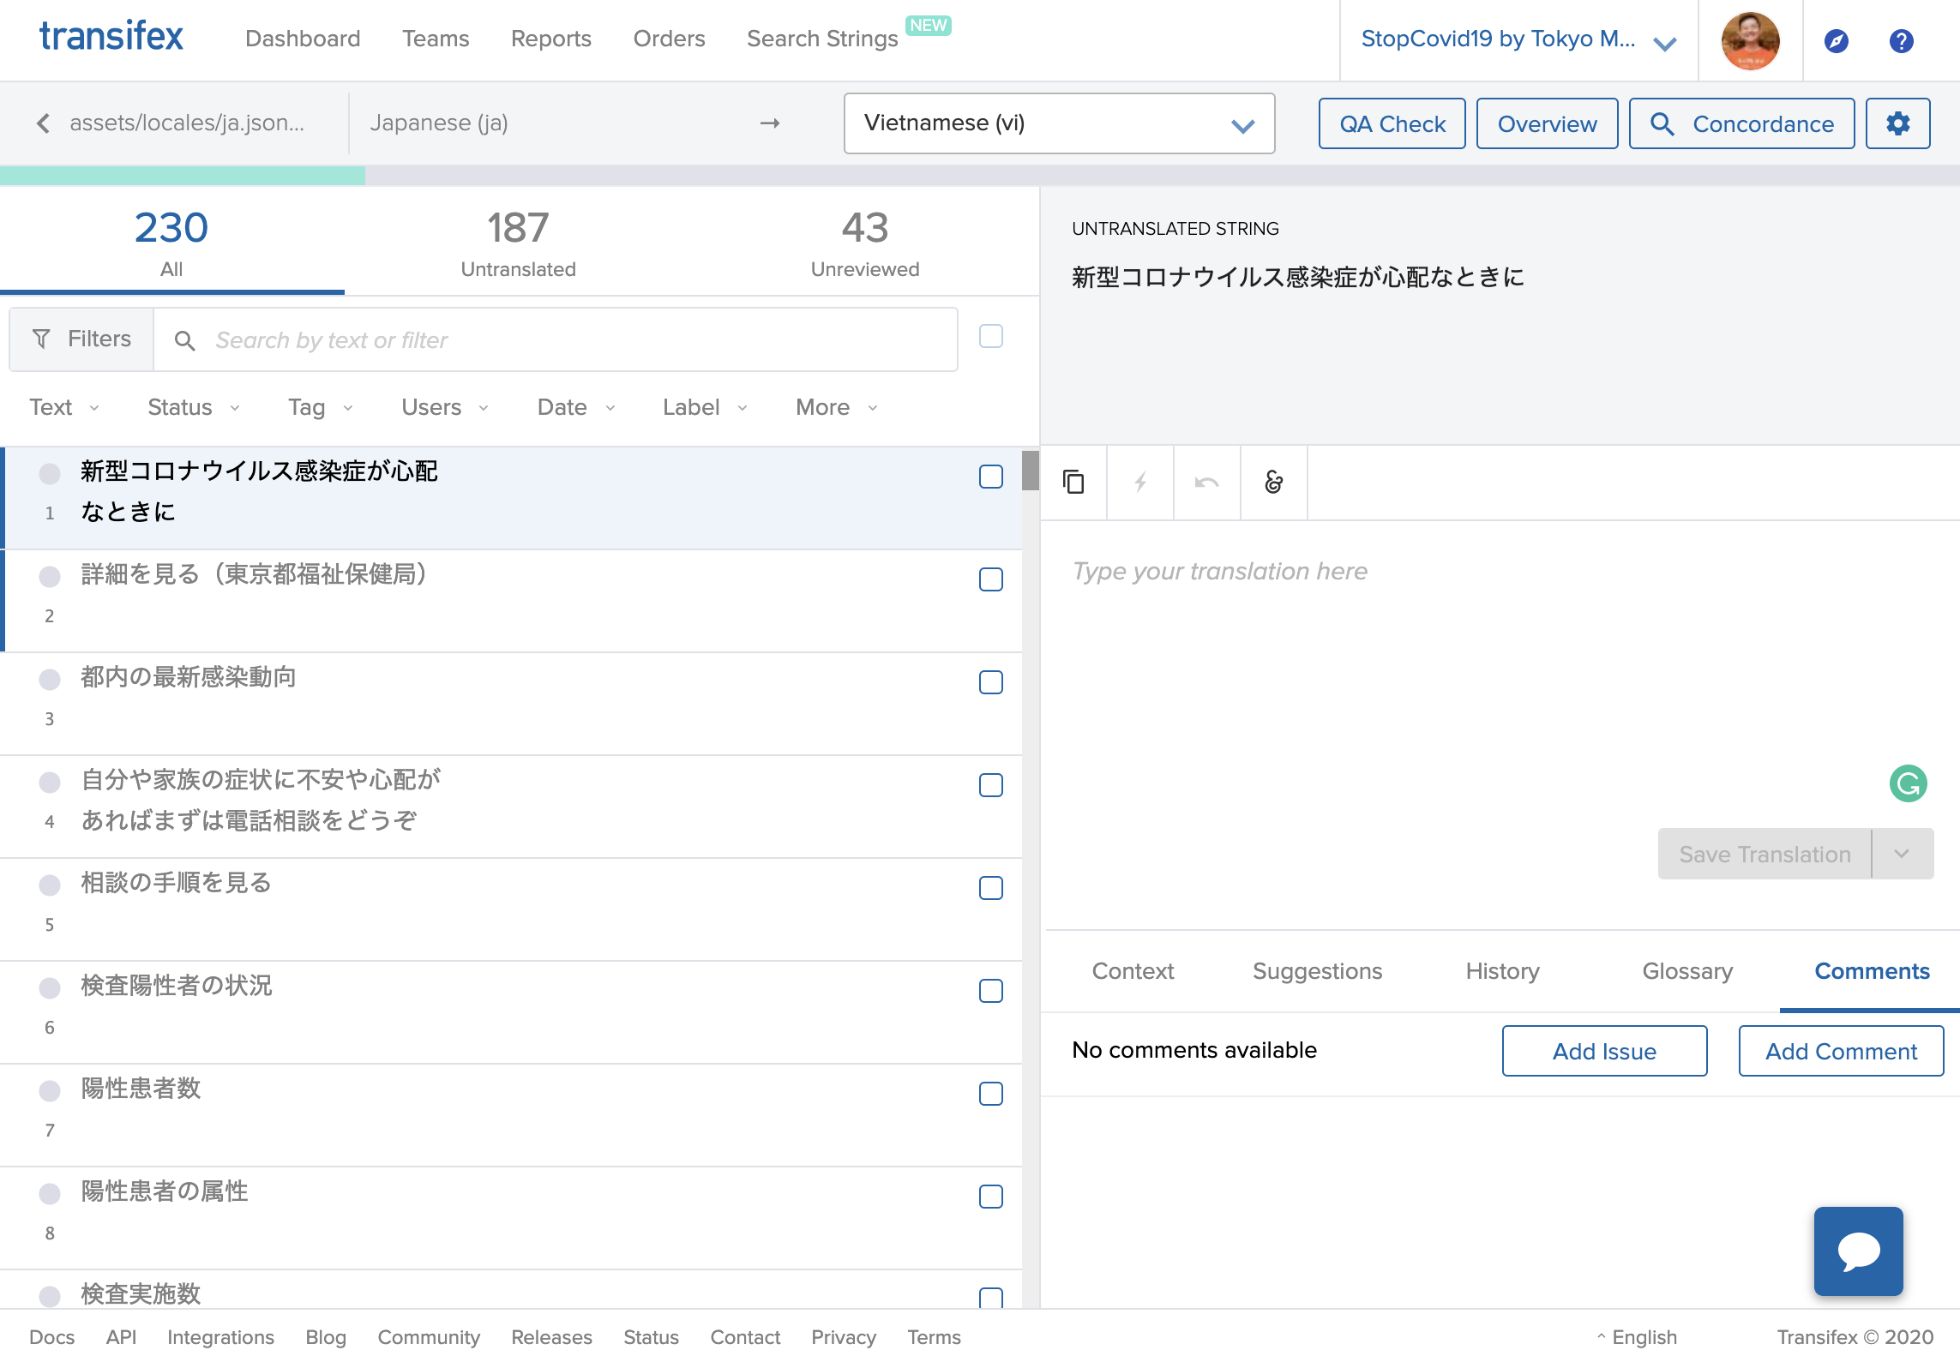This screenshot has height=1356, width=1960.
Task: Open Search Strings in top navigation
Action: (x=822, y=39)
